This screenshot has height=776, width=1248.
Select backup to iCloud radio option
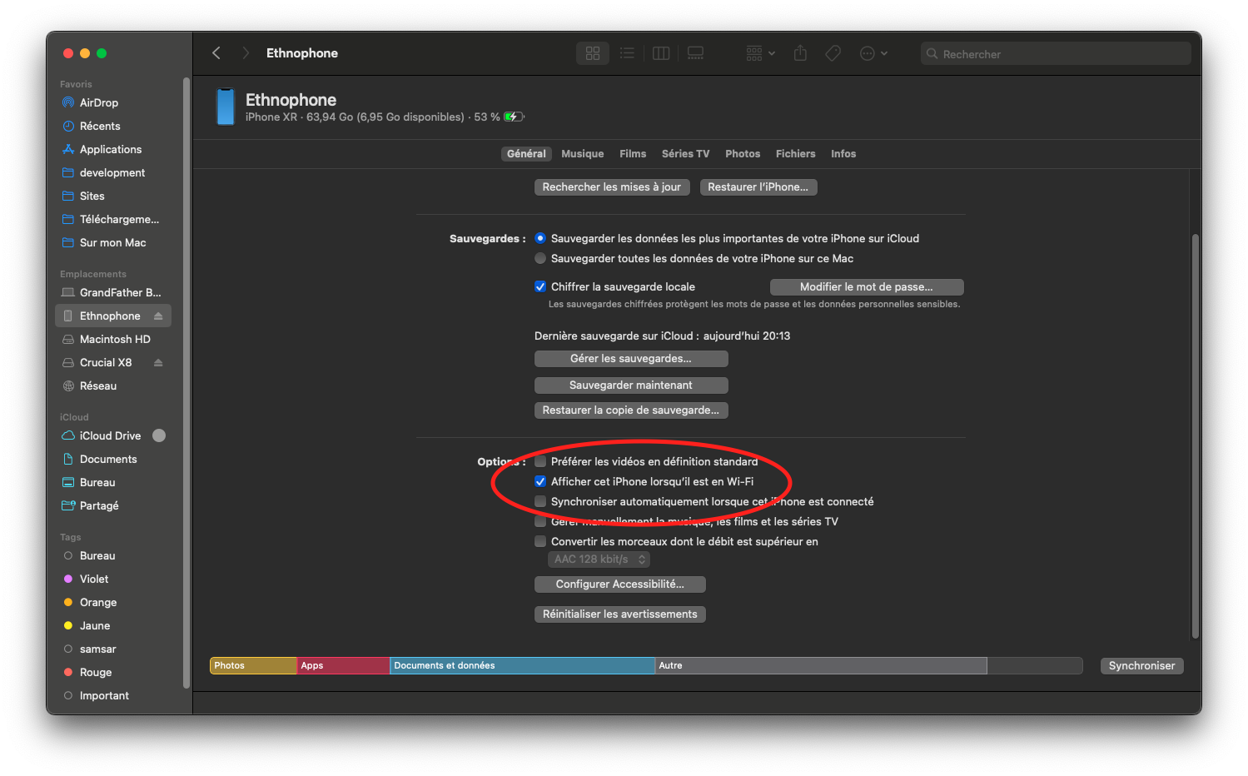click(x=540, y=238)
